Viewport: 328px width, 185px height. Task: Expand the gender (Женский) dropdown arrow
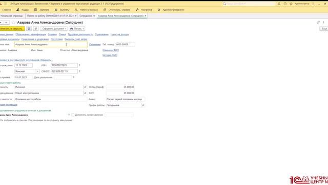pos(37,71)
